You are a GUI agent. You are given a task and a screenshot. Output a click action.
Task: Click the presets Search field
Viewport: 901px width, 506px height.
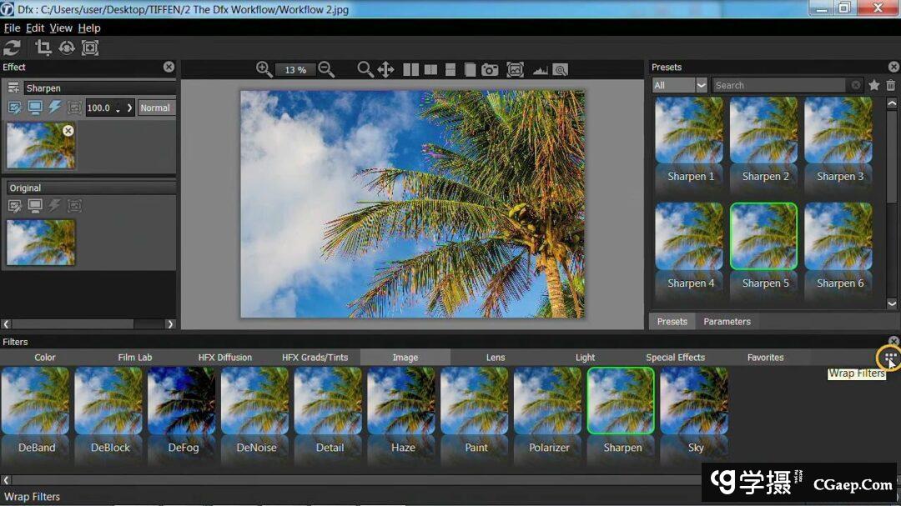[x=778, y=85]
